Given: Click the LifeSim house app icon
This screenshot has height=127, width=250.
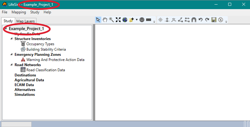Looking at the screenshot, I should tap(5, 4).
